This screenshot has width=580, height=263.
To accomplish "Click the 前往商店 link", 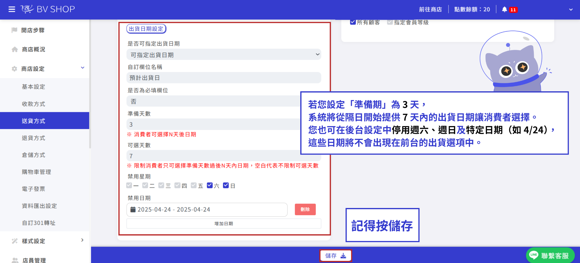I will tap(430, 9).
